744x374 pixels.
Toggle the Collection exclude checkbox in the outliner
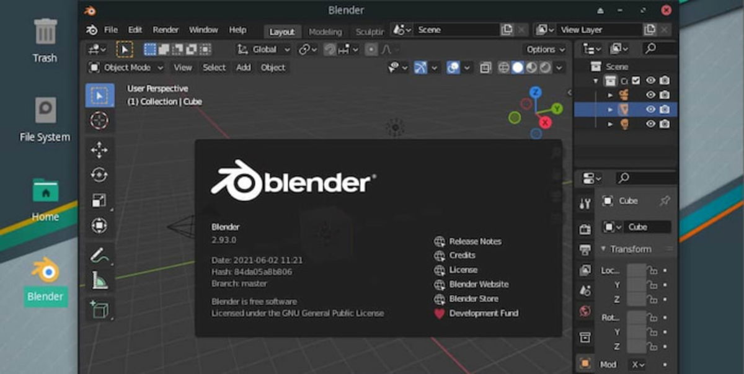(636, 81)
